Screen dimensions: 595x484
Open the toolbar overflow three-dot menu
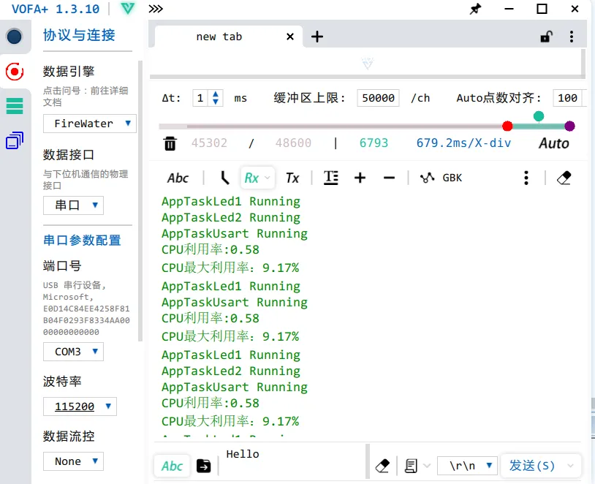(x=526, y=177)
